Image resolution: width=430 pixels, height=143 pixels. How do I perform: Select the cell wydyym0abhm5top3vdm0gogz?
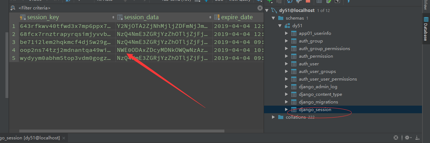67,58
